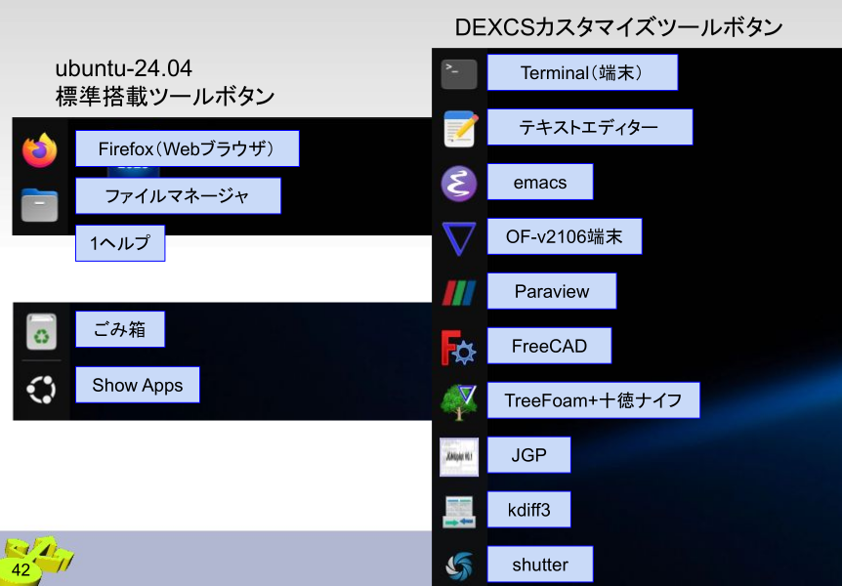Click the slide number 42 badge
Screen dimensions: 842x586
[x=21, y=569]
